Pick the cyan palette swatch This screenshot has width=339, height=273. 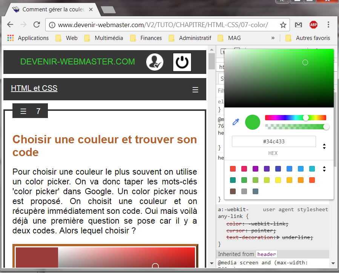coord(312,169)
